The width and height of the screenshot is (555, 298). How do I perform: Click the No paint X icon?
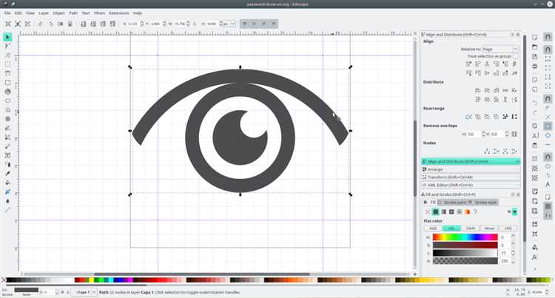427,212
